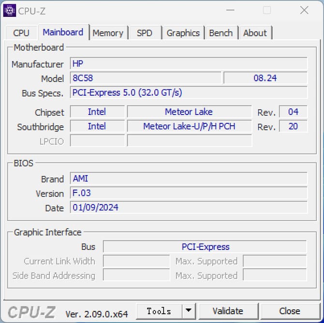Open the About tab
The image size is (324, 323).
[255, 33]
